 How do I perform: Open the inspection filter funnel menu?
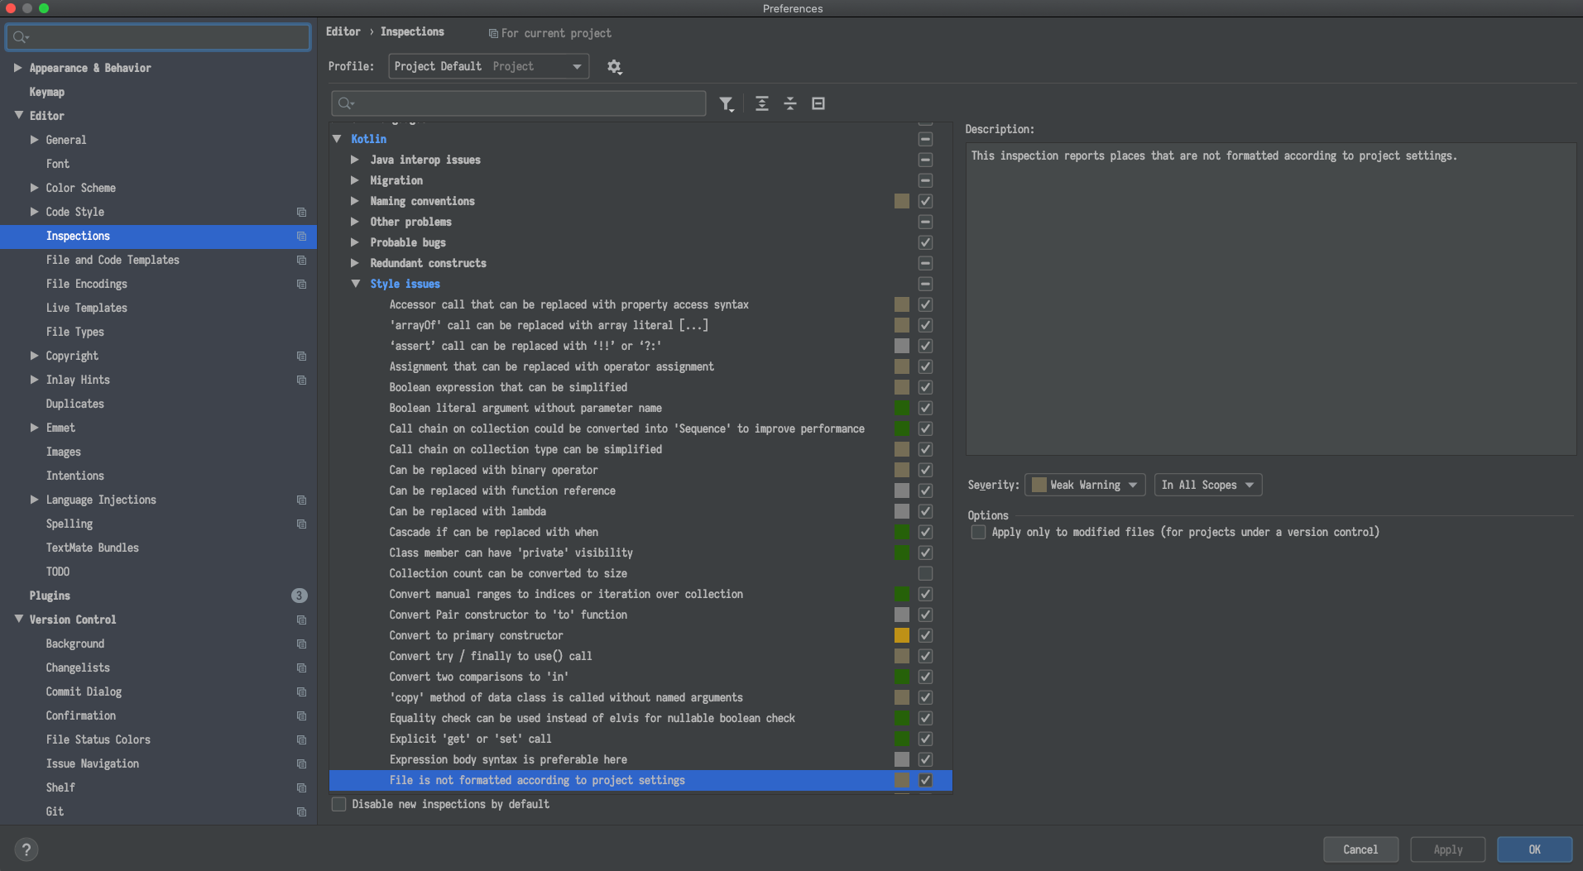pyautogui.click(x=727, y=103)
